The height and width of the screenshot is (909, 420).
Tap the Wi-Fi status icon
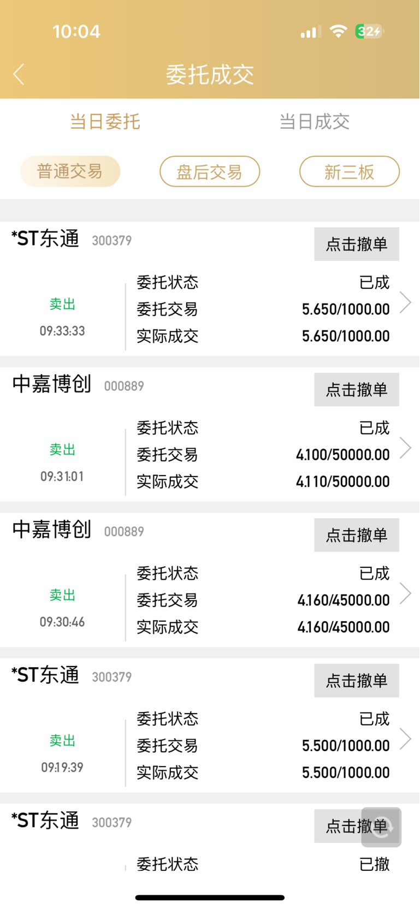tap(339, 32)
